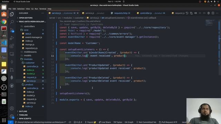Expand the Open Editors section
Viewport: 221px width, 124px height.
coord(26,18)
